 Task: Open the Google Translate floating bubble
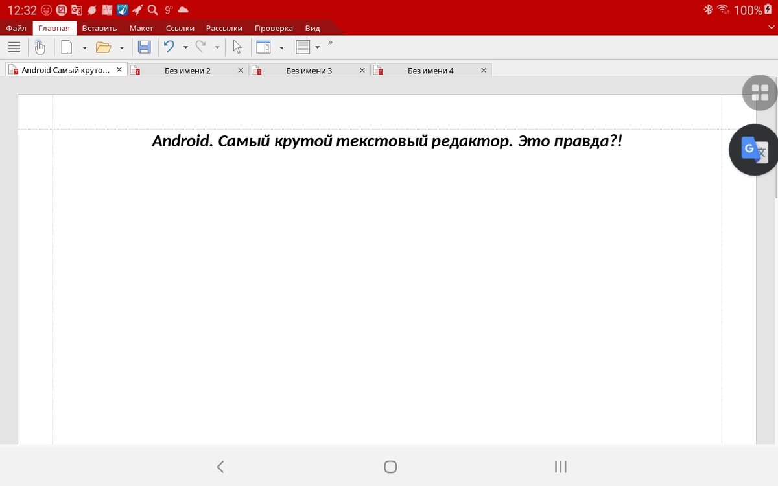[x=754, y=150]
